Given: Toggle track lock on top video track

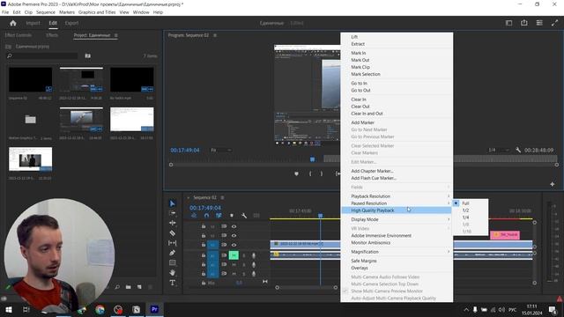Looking at the screenshot, I should click(x=204, y=226).
